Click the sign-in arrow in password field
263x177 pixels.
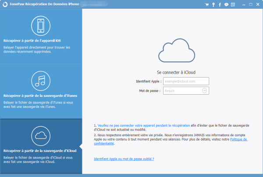coord(204,91)
